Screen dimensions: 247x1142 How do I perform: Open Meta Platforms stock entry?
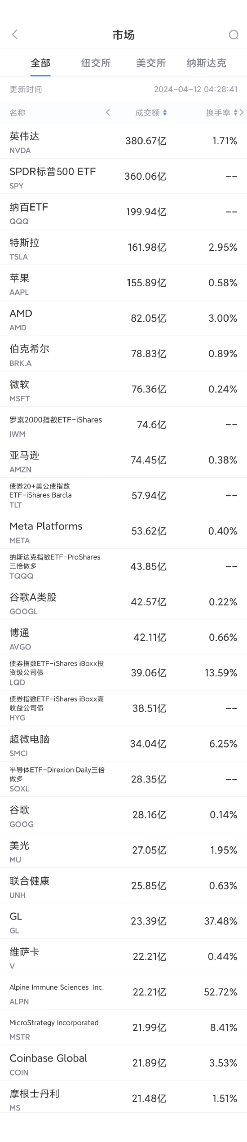123,531
